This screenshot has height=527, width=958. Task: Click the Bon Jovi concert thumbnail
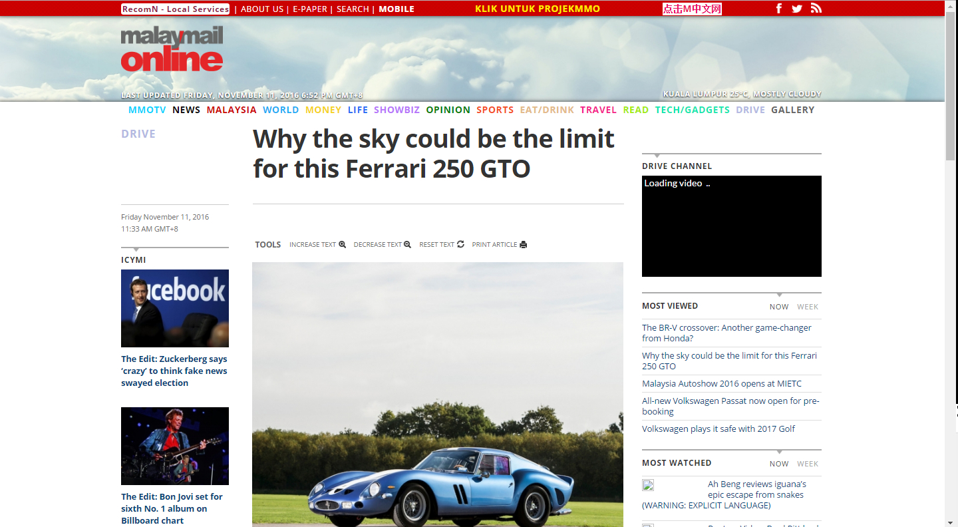tap(175, 446)
